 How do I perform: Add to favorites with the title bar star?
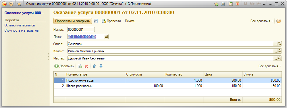[19, 4]
